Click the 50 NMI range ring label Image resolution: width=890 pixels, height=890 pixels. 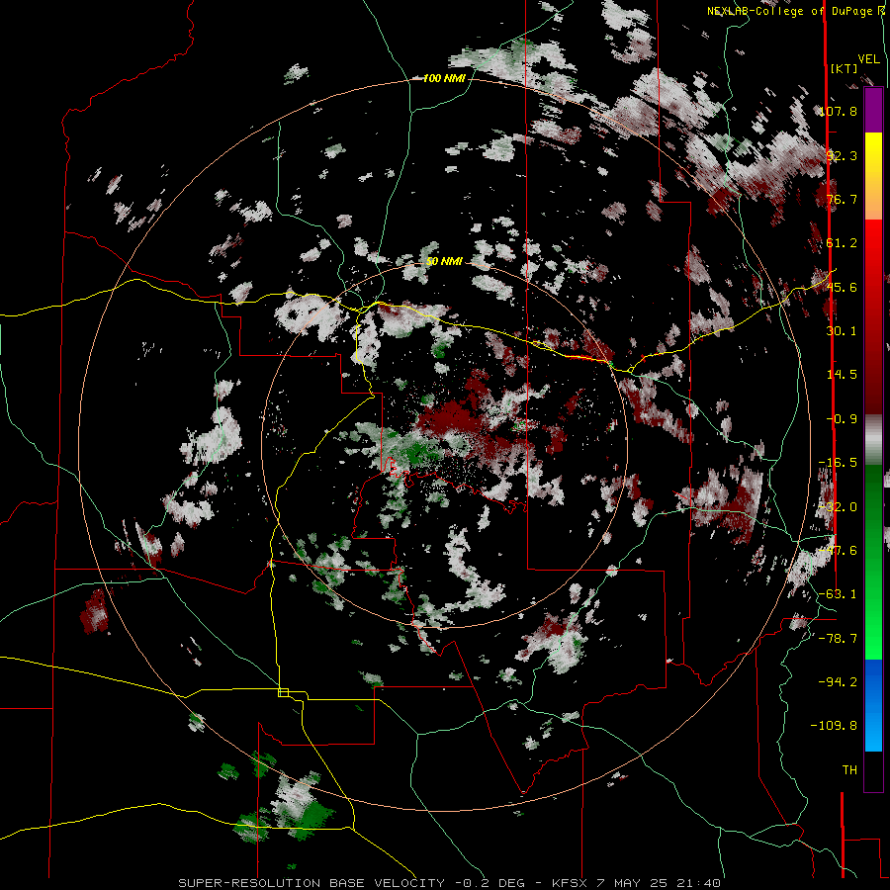444,261
